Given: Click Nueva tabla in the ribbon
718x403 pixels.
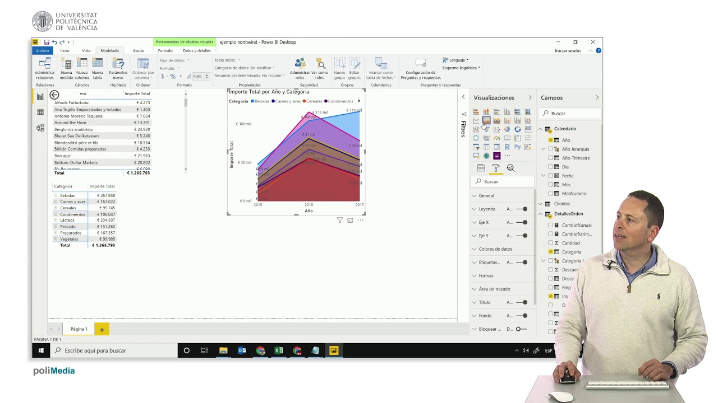Looking at the screenshot, I should [x=98, y=69].
